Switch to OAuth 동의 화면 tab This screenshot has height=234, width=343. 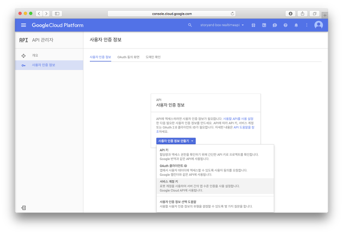(128, 57)
